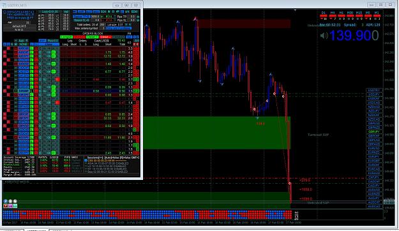Toggle OK button in the 1.75 row

coord(54,52)
